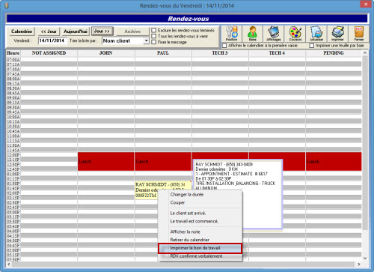The height and width of the screenshot is (272, 374).
Task: Click the app icon in title bar
Action: [x=7, y=5]
